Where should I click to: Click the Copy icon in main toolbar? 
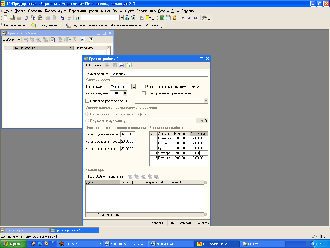coord(34,18)
